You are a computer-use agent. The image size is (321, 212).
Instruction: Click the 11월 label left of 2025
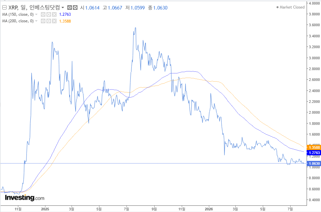[18, 209]
